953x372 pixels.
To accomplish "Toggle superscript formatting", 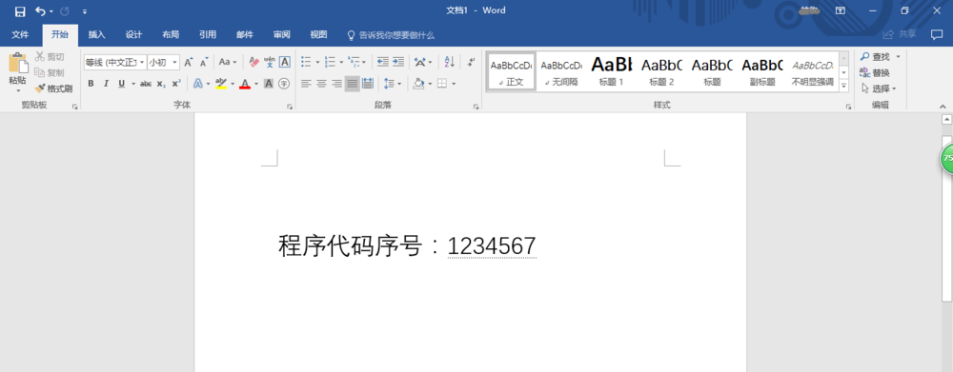I will coord(175,83).
